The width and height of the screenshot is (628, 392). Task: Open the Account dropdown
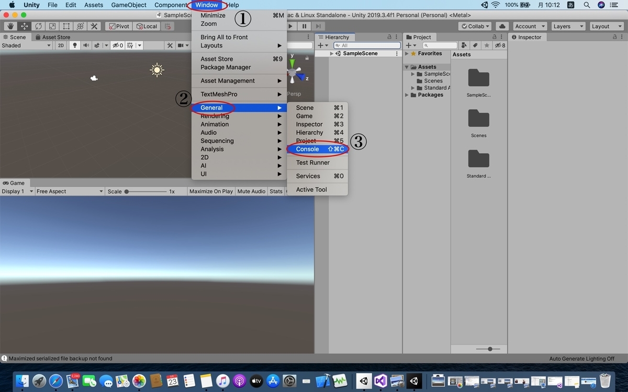(x=530, y=26)
